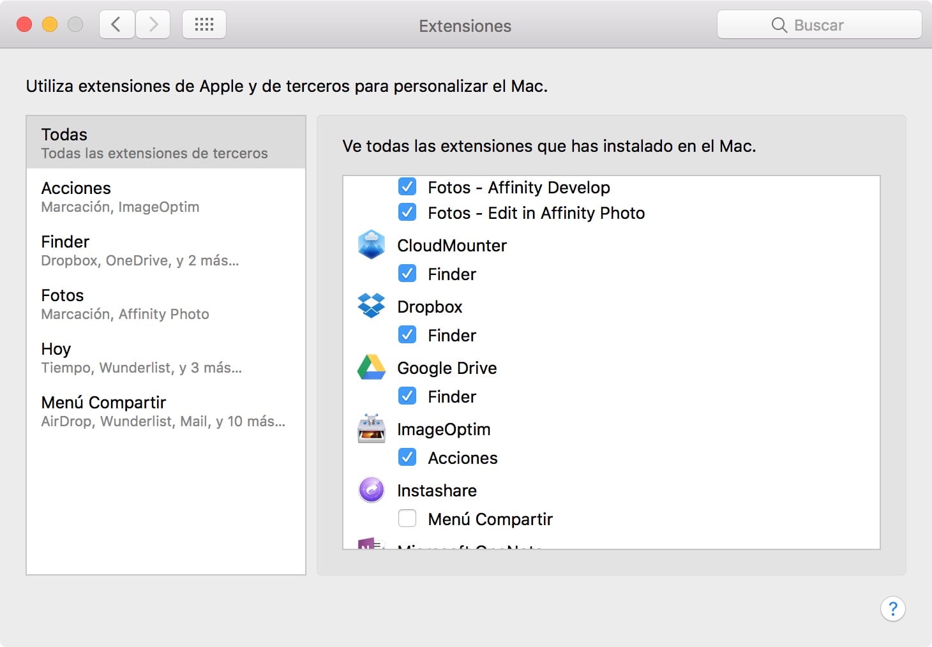Image resolution: width=932 pixels, height=647 pixels.
Task: Show all preferences grid icon
Action: 204,25
